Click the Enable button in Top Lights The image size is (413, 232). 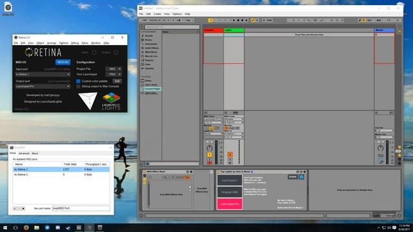pyautogui.click(x=292, y=177)
